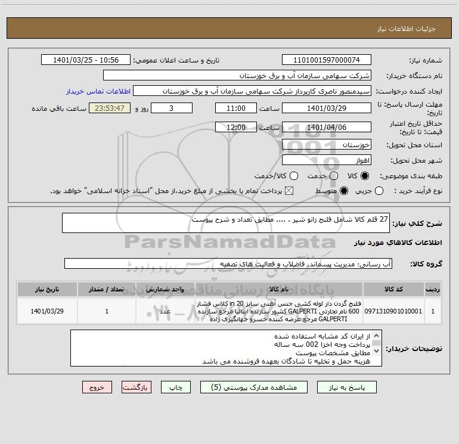
Task: Click delivery province field 'خوزستان'
Action: click(327, 144)
